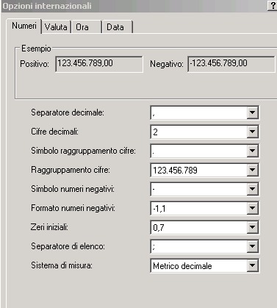Image resolution: width=277 pixels, height=308 pixels.
Task: Click the help question mark icon
Action: 273,6
